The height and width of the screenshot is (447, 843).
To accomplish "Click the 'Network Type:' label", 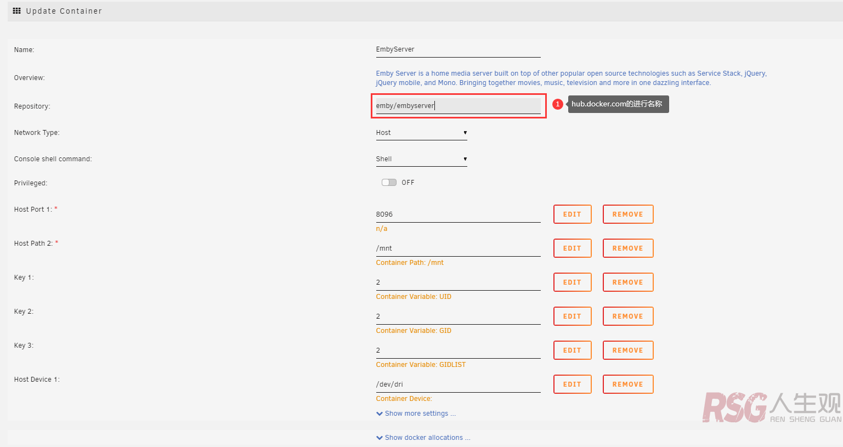I will point(37,133).
